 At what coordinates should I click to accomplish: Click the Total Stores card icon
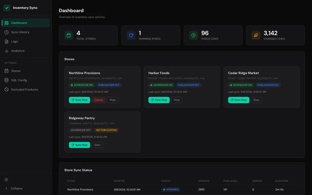69,35
